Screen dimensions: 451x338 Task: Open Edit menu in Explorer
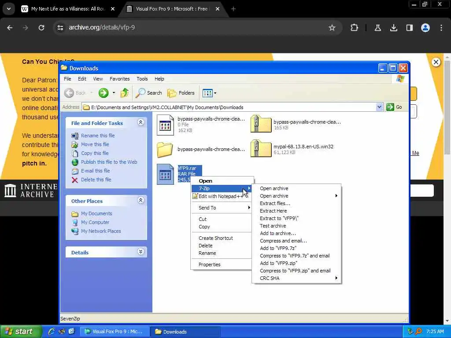[x=82, y=79]
